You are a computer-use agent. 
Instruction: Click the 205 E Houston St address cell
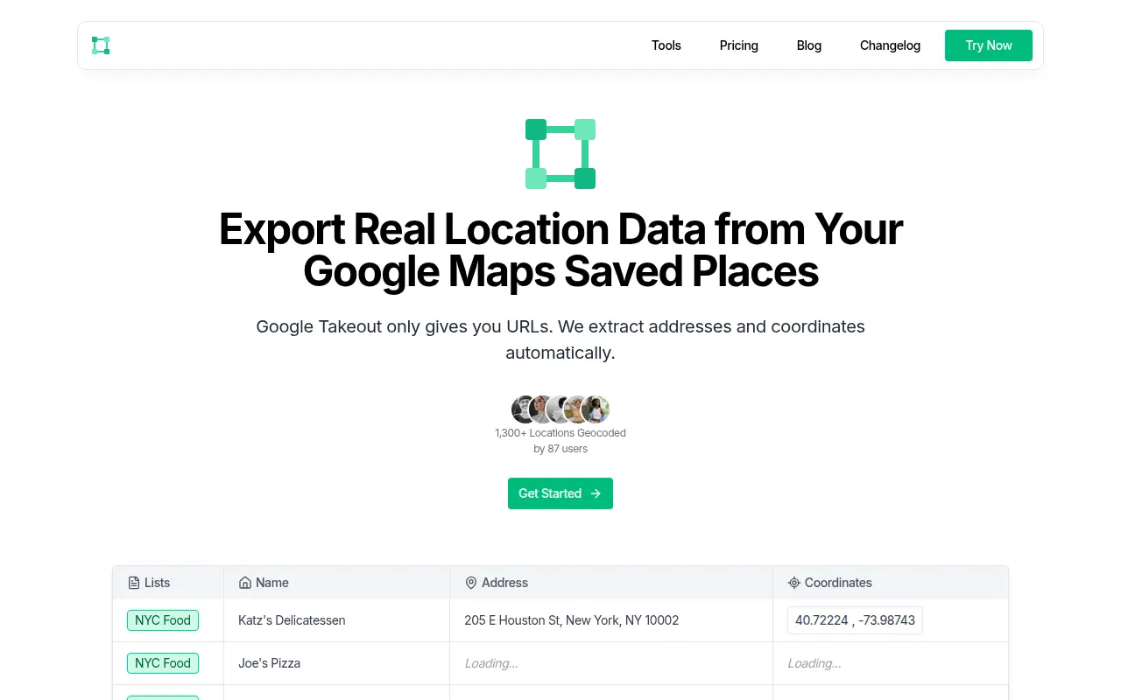click(x=611, y=620)
